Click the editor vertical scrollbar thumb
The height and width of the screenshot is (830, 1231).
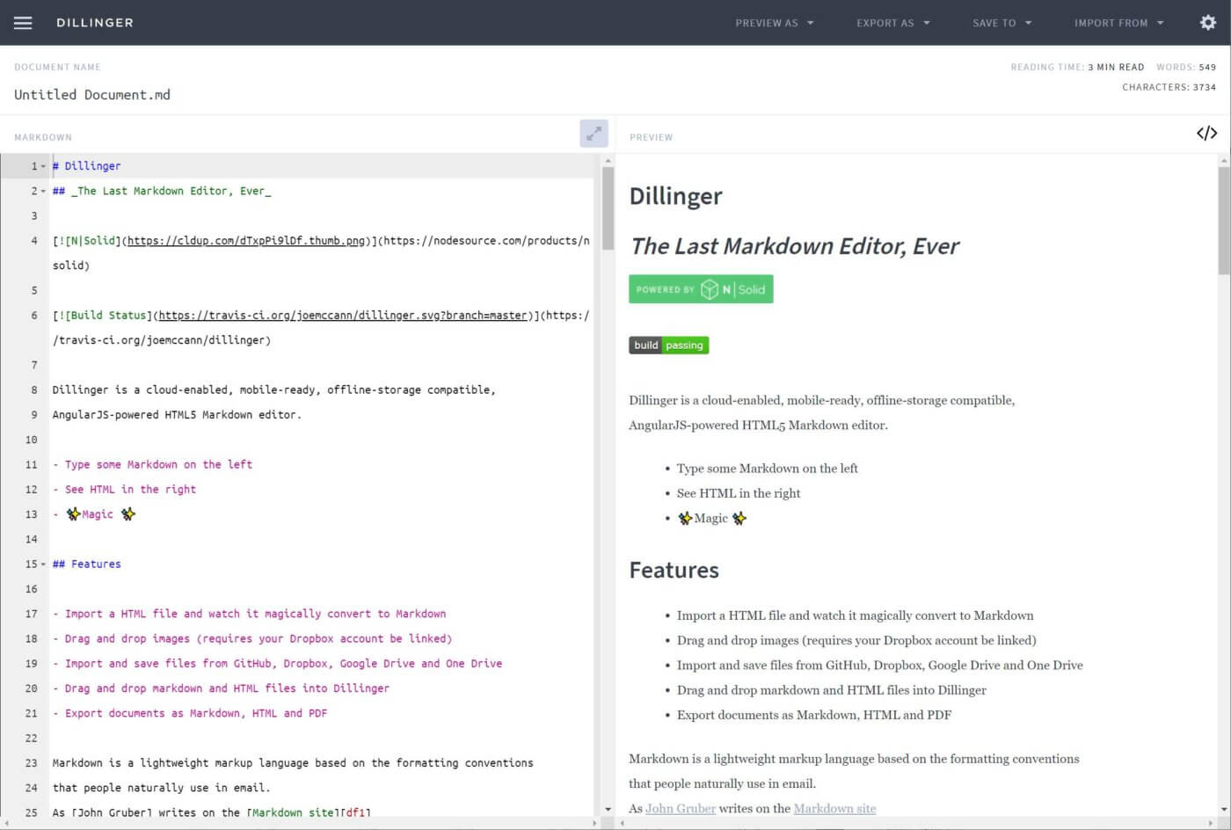608,208
